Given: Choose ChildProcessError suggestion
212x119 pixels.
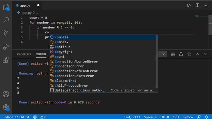Looking at the screenshot, I should [102, 86].
